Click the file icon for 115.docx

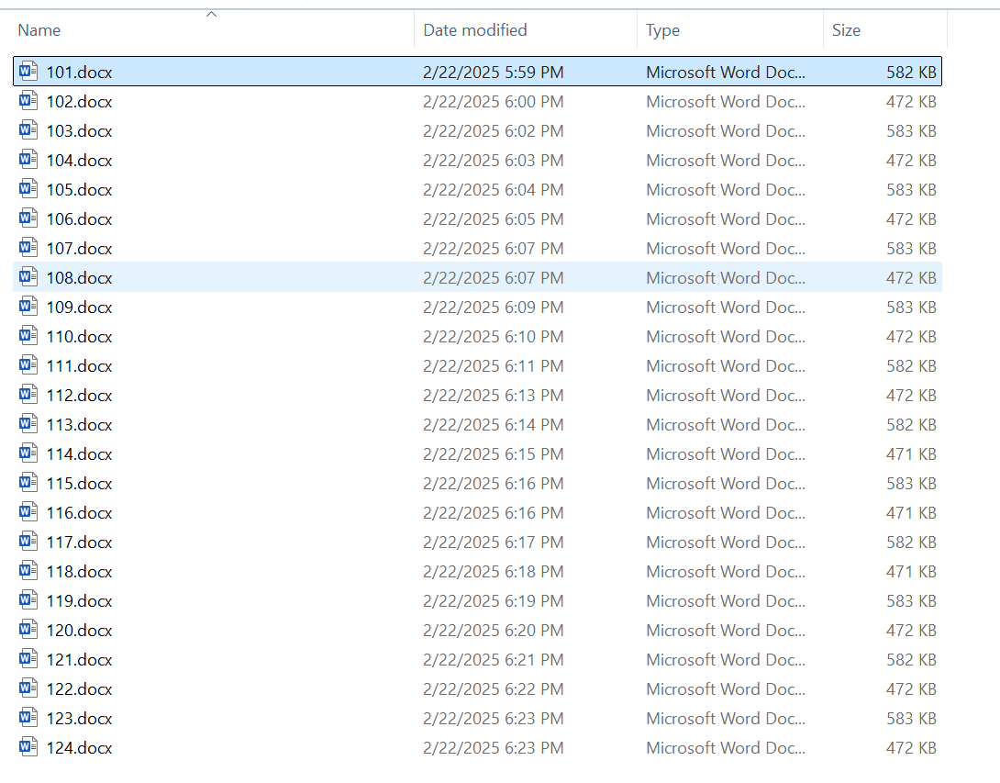(28, 483)
